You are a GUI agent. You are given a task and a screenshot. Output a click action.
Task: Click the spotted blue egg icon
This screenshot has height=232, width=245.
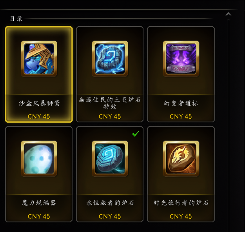tap(39, 159)
